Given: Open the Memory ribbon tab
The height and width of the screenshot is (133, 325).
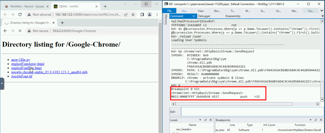Looking at the screenshot, I should click(295, 11).
